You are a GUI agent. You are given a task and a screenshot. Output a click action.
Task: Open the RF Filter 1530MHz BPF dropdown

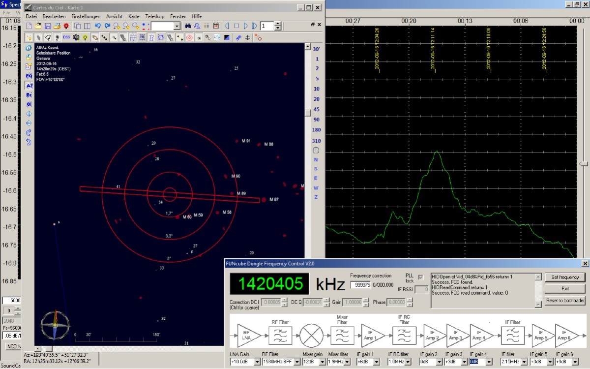pyautogui.click(x=296, y=362)
